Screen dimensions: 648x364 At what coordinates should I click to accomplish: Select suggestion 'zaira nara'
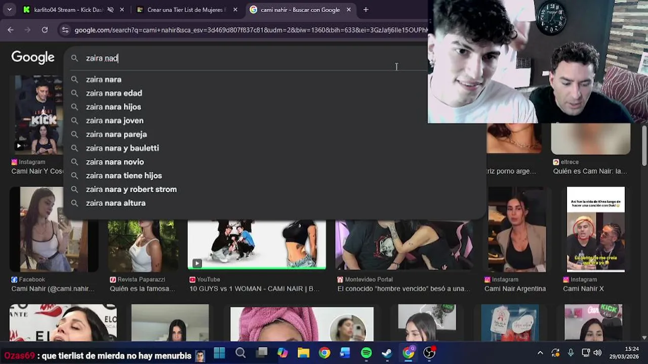pyautogui.click(x=103, y=79)
